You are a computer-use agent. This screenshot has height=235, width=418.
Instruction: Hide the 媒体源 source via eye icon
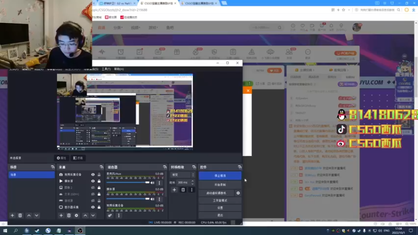(x=93, y=181)
